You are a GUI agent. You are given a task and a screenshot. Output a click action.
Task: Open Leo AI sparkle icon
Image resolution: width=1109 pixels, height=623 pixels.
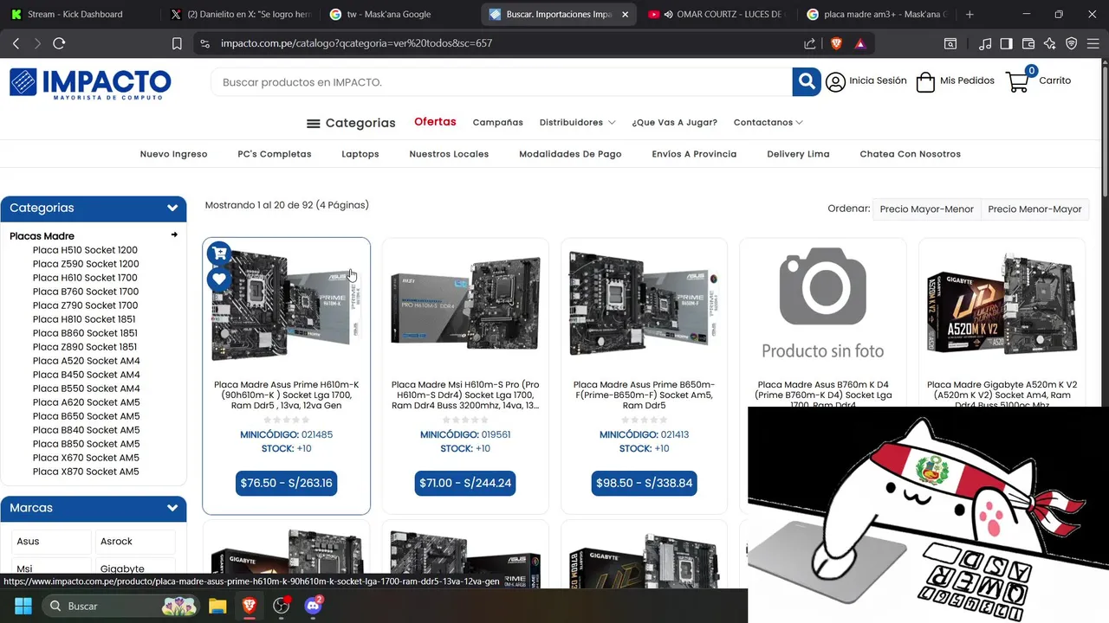[x=1050, y=43]
